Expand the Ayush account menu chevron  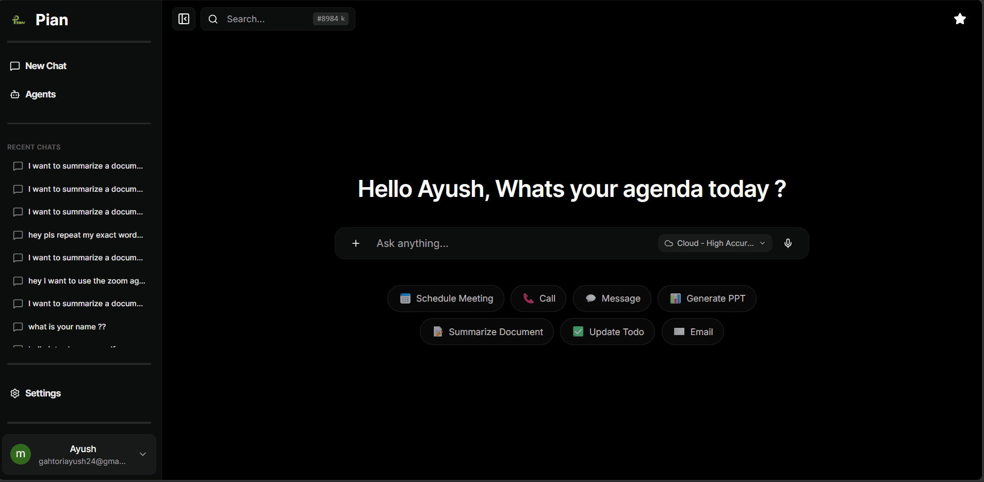tap(143, 454)
